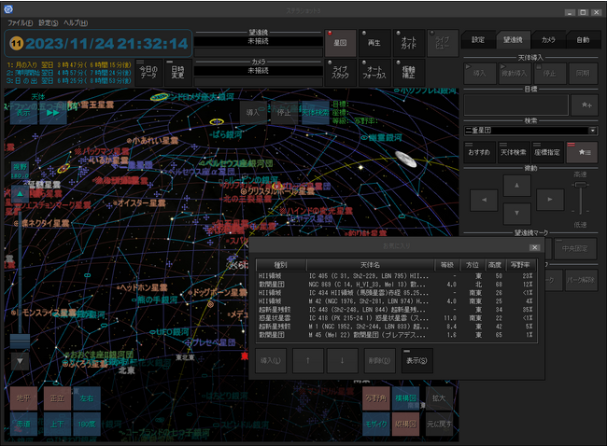This screenshot has height=446, width=607.
Task: Move favorite item up with arrow button
Action: (x=308, y=360)
